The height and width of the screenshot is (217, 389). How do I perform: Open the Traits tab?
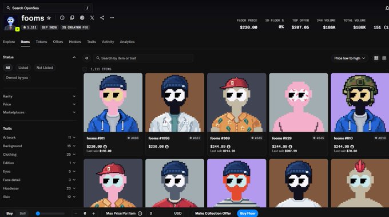(x=92, y=42)
